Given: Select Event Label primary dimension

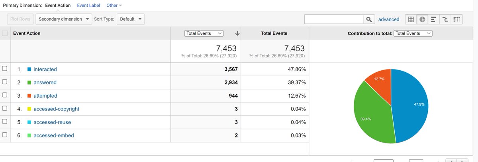Looking at the screenshot, I should pyautogui.click(x=88, y=6).
